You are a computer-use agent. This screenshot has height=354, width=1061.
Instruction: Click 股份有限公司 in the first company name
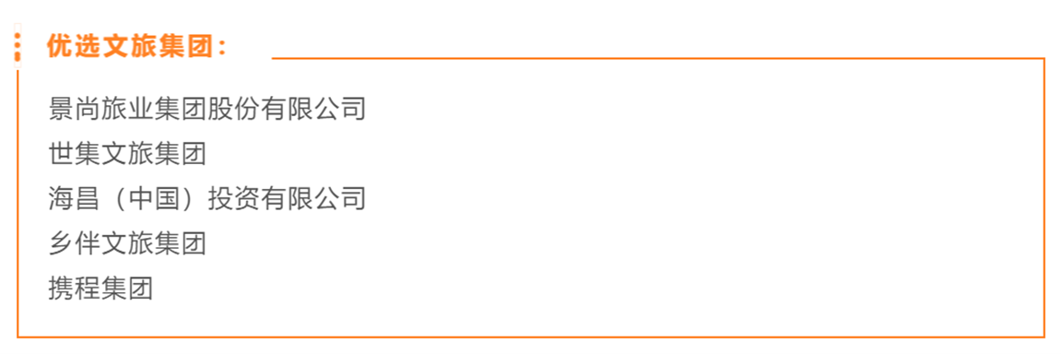coord(287,109)
